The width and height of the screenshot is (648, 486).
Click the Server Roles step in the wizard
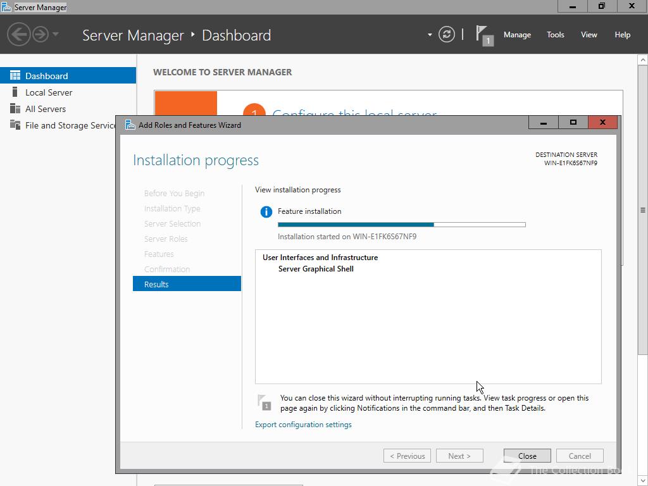166,239
